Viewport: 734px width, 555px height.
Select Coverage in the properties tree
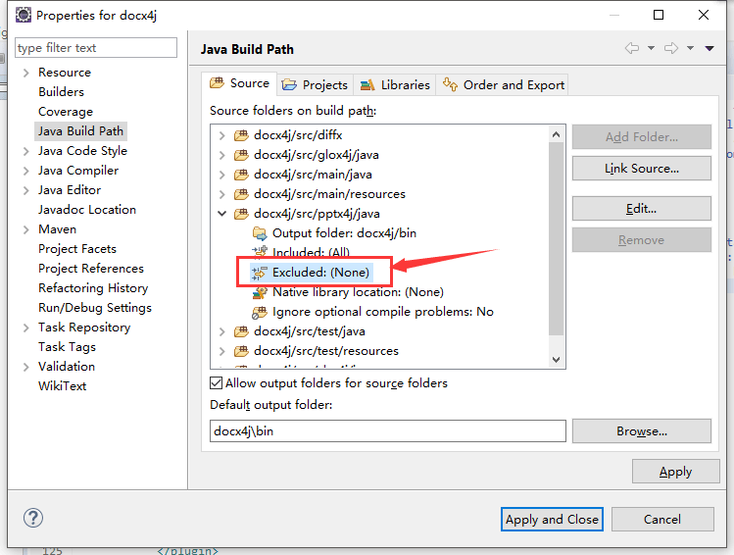tap(66, 112)
